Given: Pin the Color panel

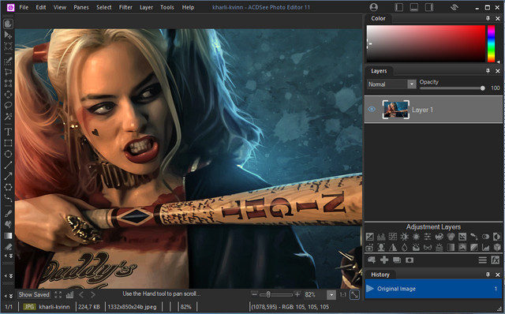Looking at the screenshot, I should tap(488, 18).
